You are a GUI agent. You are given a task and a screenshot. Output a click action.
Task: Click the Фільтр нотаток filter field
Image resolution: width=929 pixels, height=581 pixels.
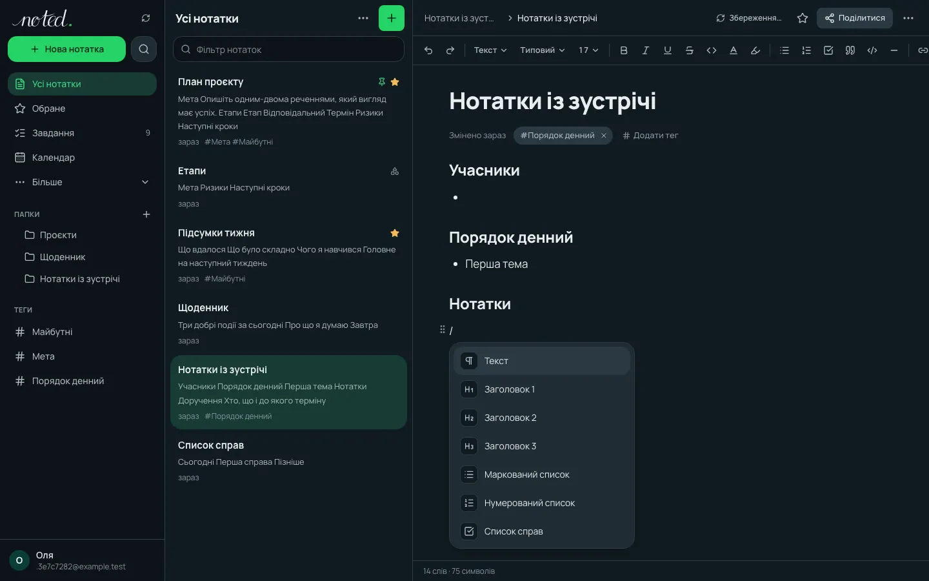[x=288, y=49]
